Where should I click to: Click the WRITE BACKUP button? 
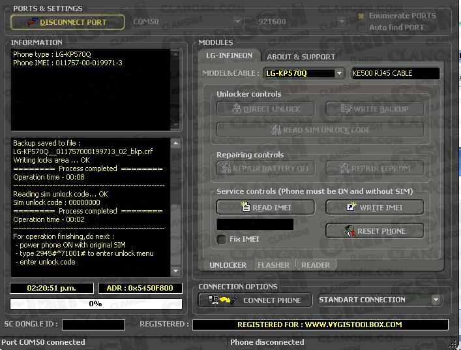[375, 109]
